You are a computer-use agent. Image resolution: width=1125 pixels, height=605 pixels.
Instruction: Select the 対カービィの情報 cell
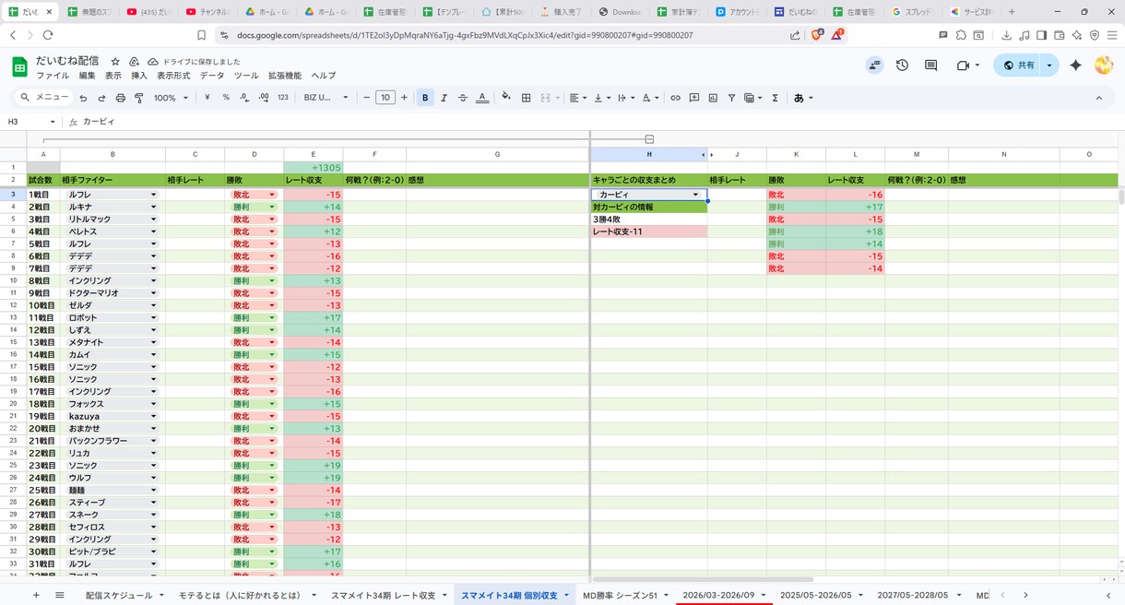[649, 208]
